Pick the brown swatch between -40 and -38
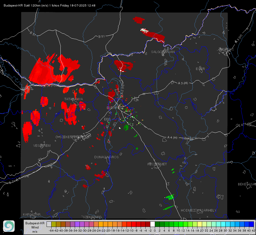The image size is (256, 235). [63, 224]
